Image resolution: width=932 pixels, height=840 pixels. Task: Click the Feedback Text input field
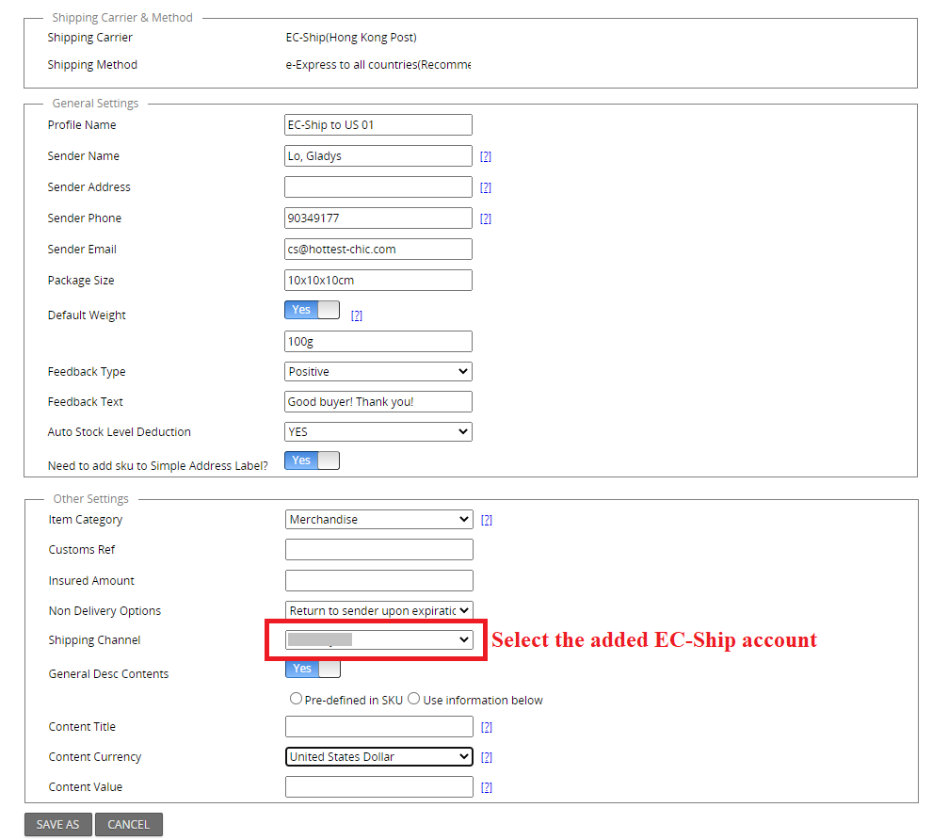coord(378,402)
